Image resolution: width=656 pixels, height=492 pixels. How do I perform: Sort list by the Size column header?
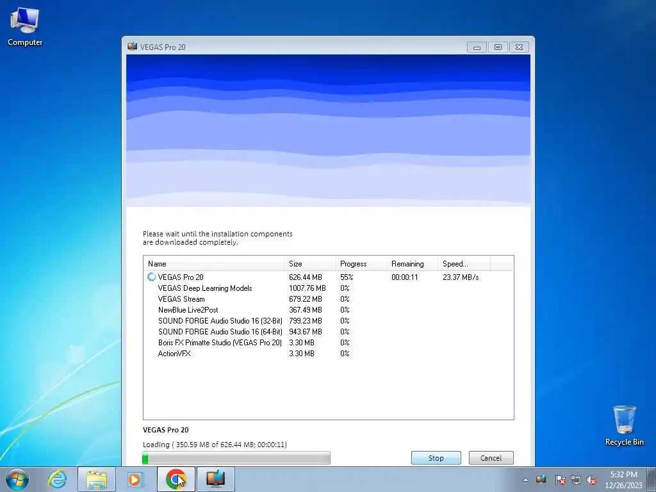pyautogui.click(x=310, y=263)
